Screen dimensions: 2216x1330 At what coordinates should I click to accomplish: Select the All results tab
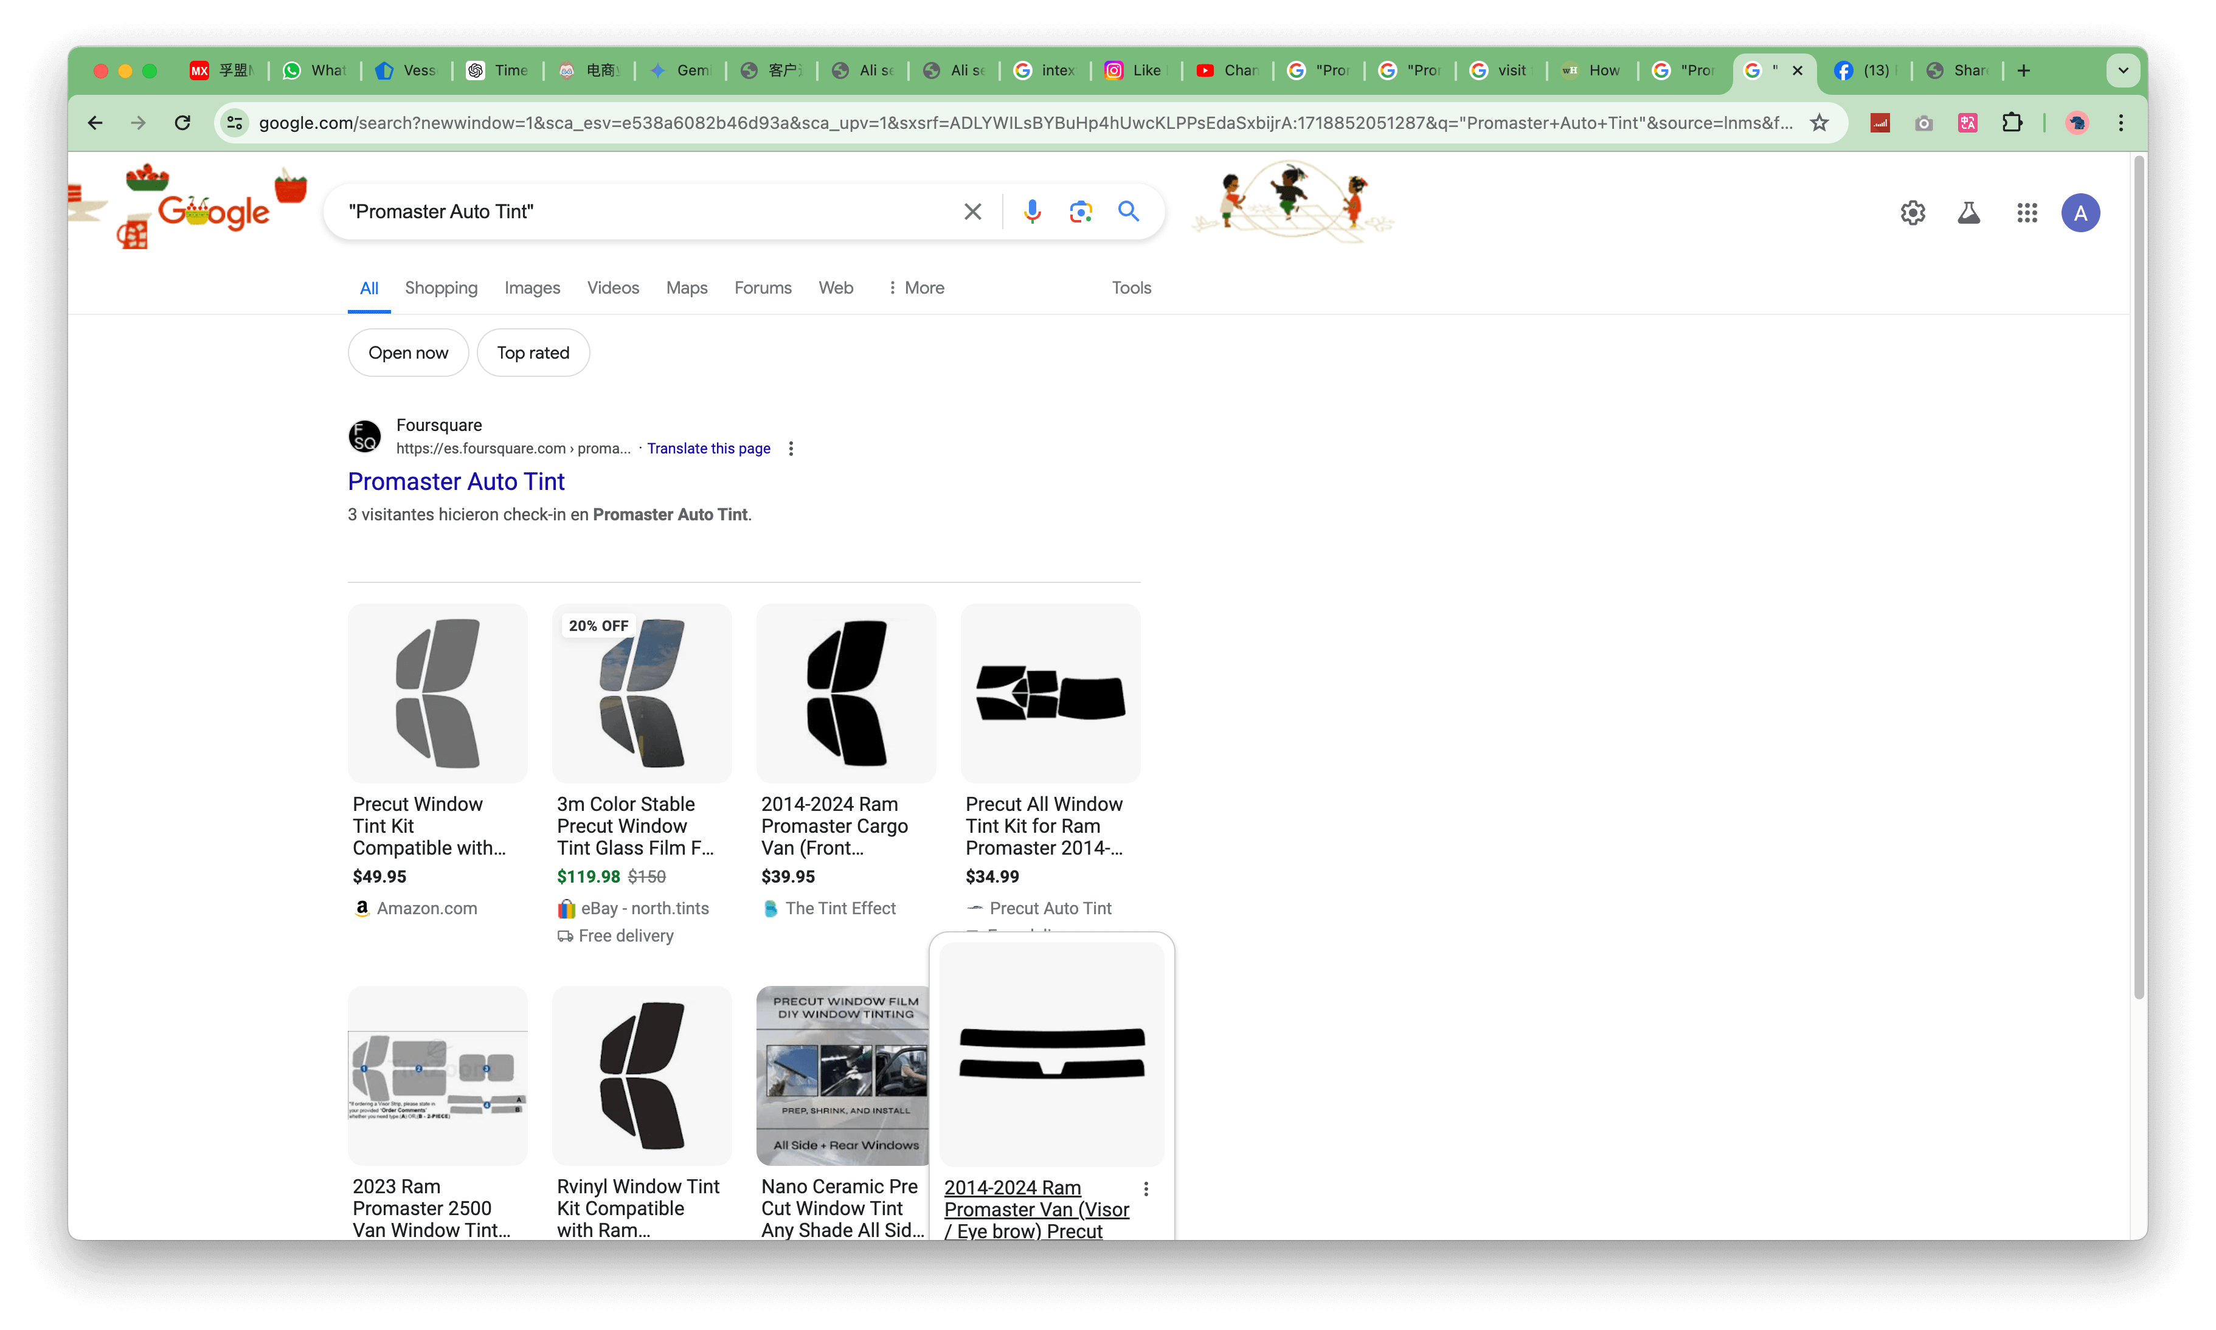tap(369, 288)
